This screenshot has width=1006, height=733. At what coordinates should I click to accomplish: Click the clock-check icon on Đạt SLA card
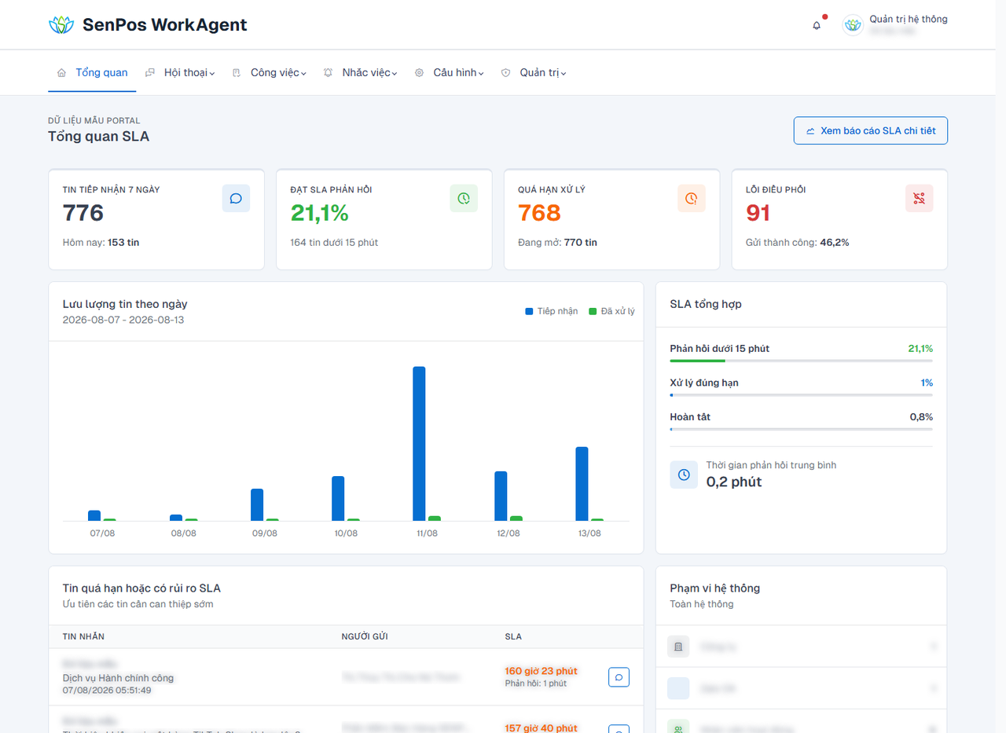[464, 198]
